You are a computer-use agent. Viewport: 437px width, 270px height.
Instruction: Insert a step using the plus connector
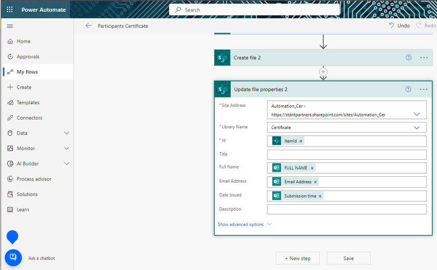click(323, 72)
